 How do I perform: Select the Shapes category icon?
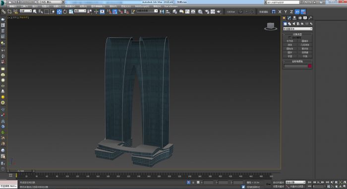point(289,24)
